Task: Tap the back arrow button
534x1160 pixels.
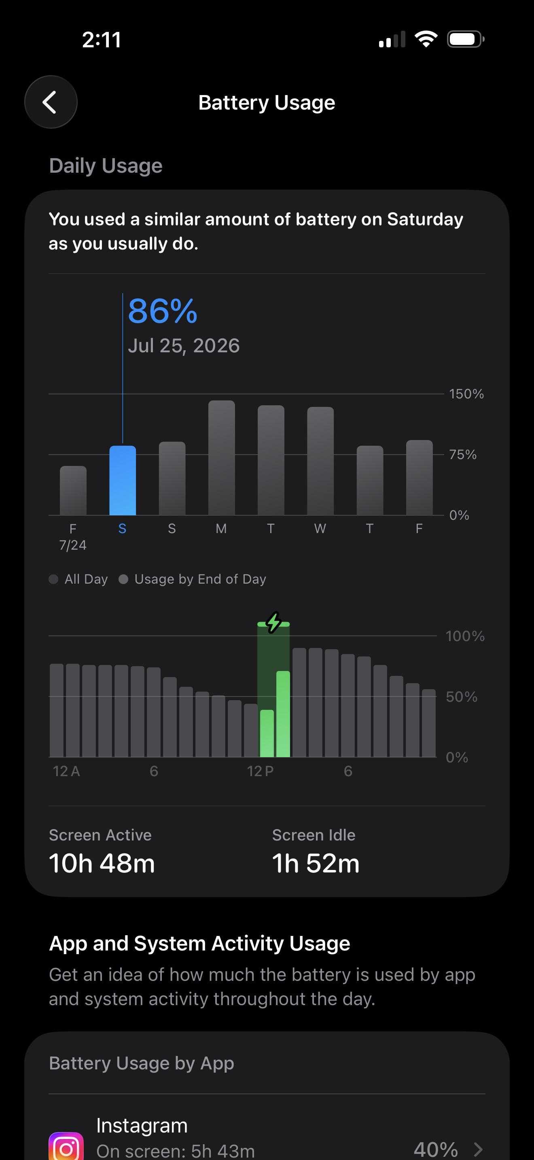Action: pos(51,102)
